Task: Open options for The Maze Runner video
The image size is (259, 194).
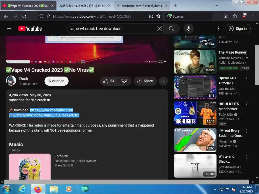Action: (247, 53)
